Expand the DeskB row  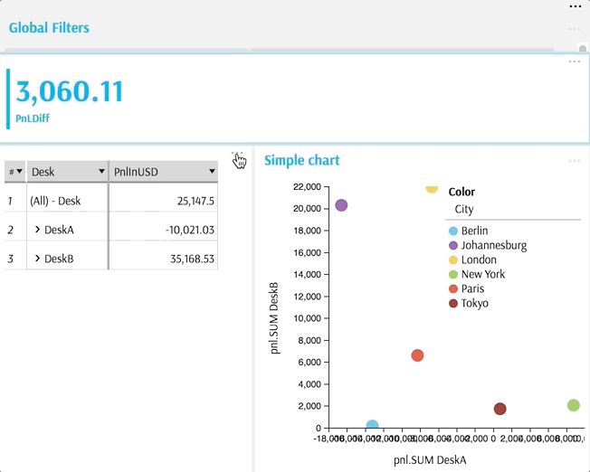click(37, 258)
